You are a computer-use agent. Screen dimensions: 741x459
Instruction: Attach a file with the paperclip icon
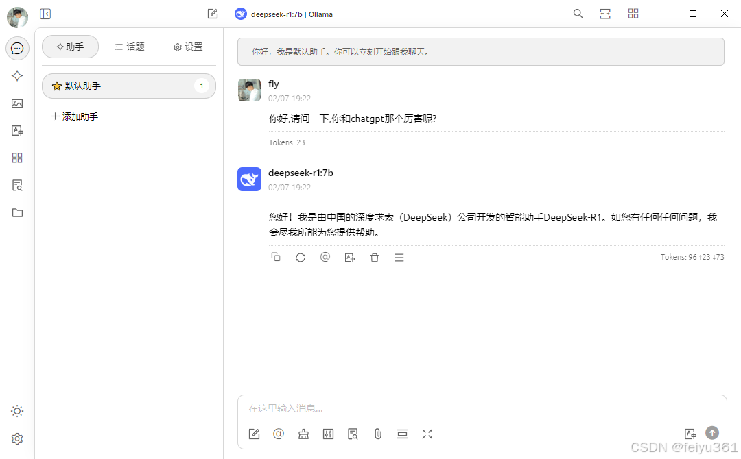(x=377, y=434)
